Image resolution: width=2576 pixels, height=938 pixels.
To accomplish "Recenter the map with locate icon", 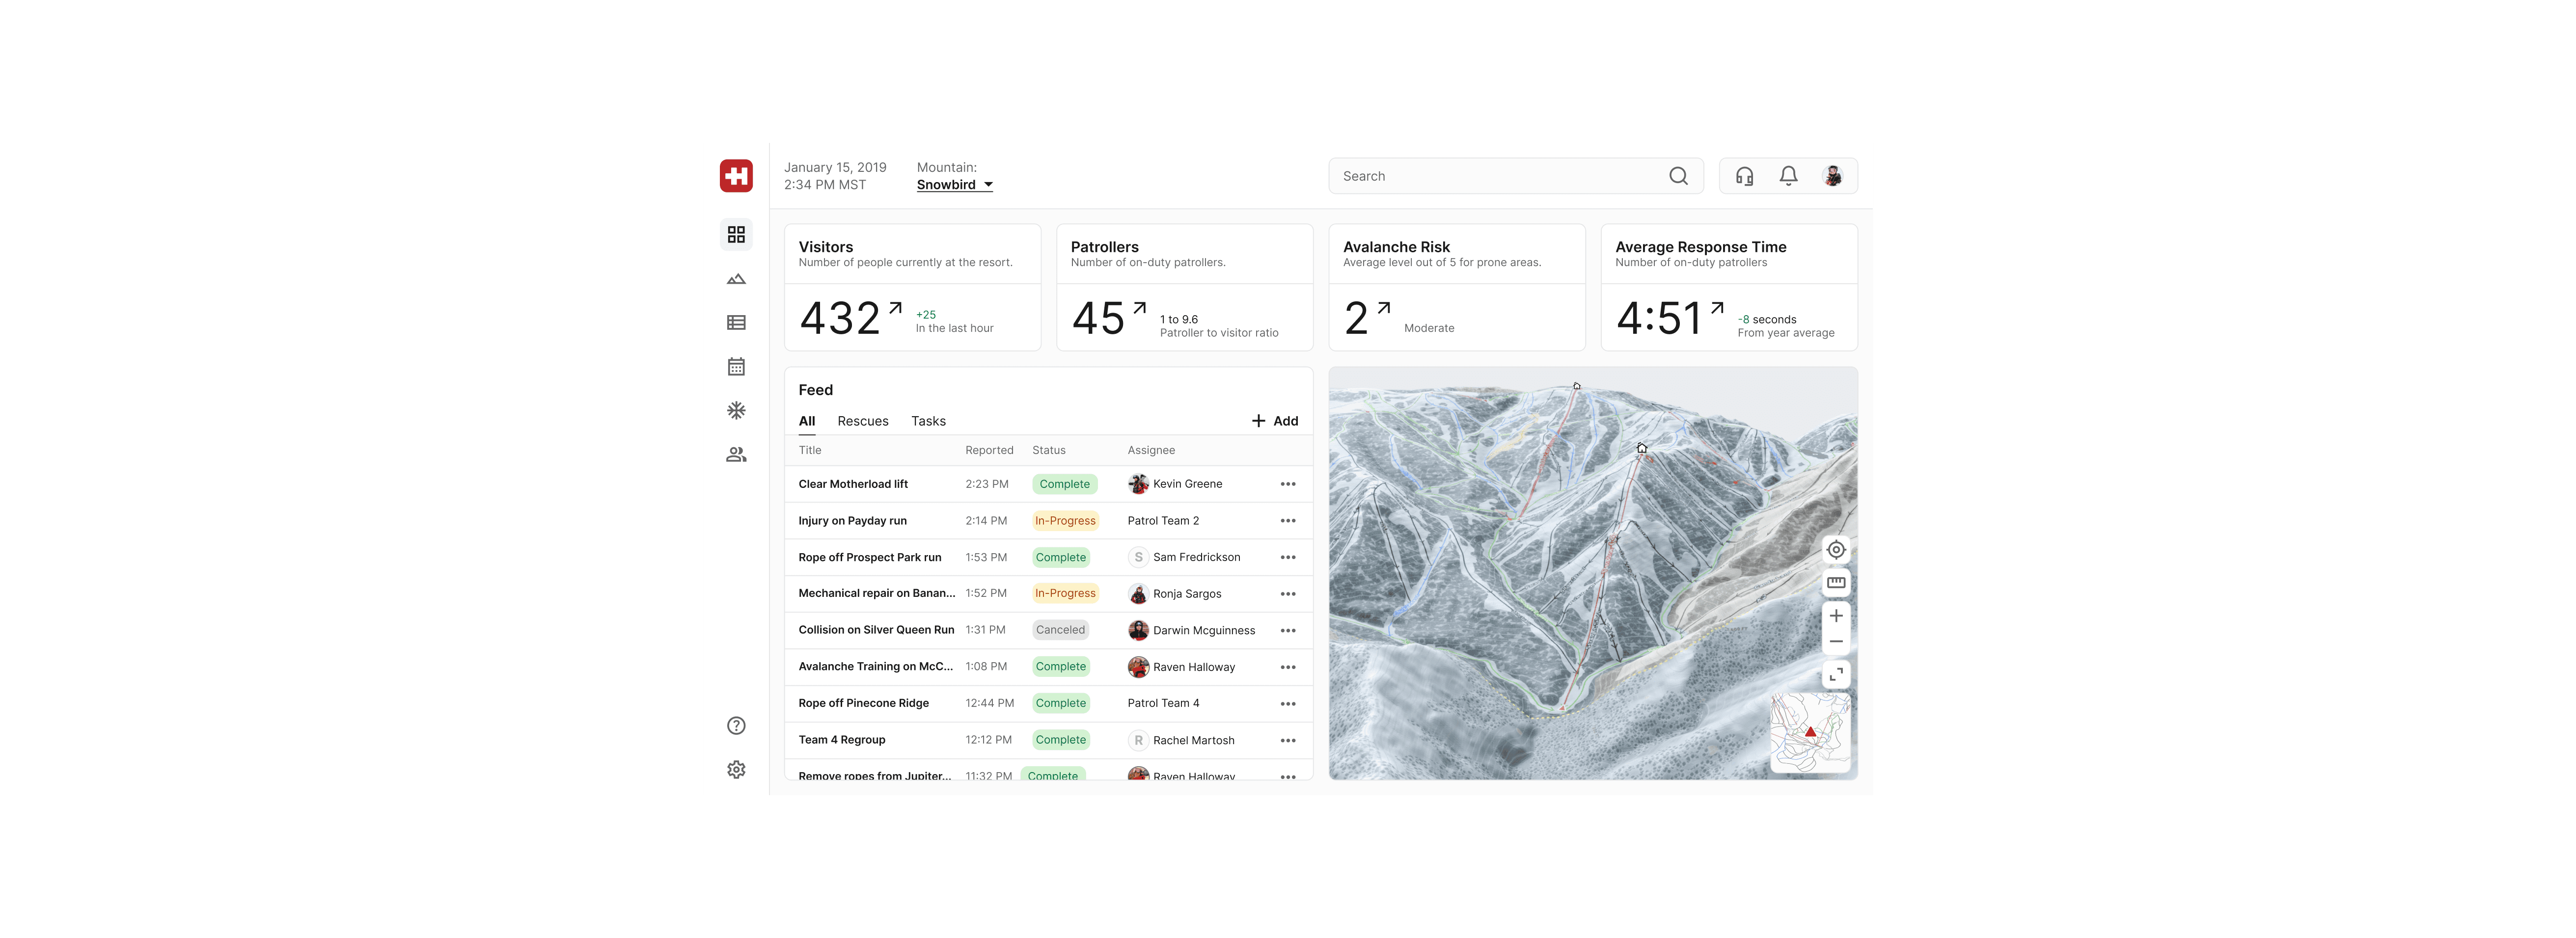I will tap(1835, 549).
